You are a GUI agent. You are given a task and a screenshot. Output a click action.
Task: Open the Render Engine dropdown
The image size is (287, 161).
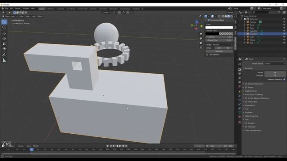pyautogui.click(x=275, y=64)
